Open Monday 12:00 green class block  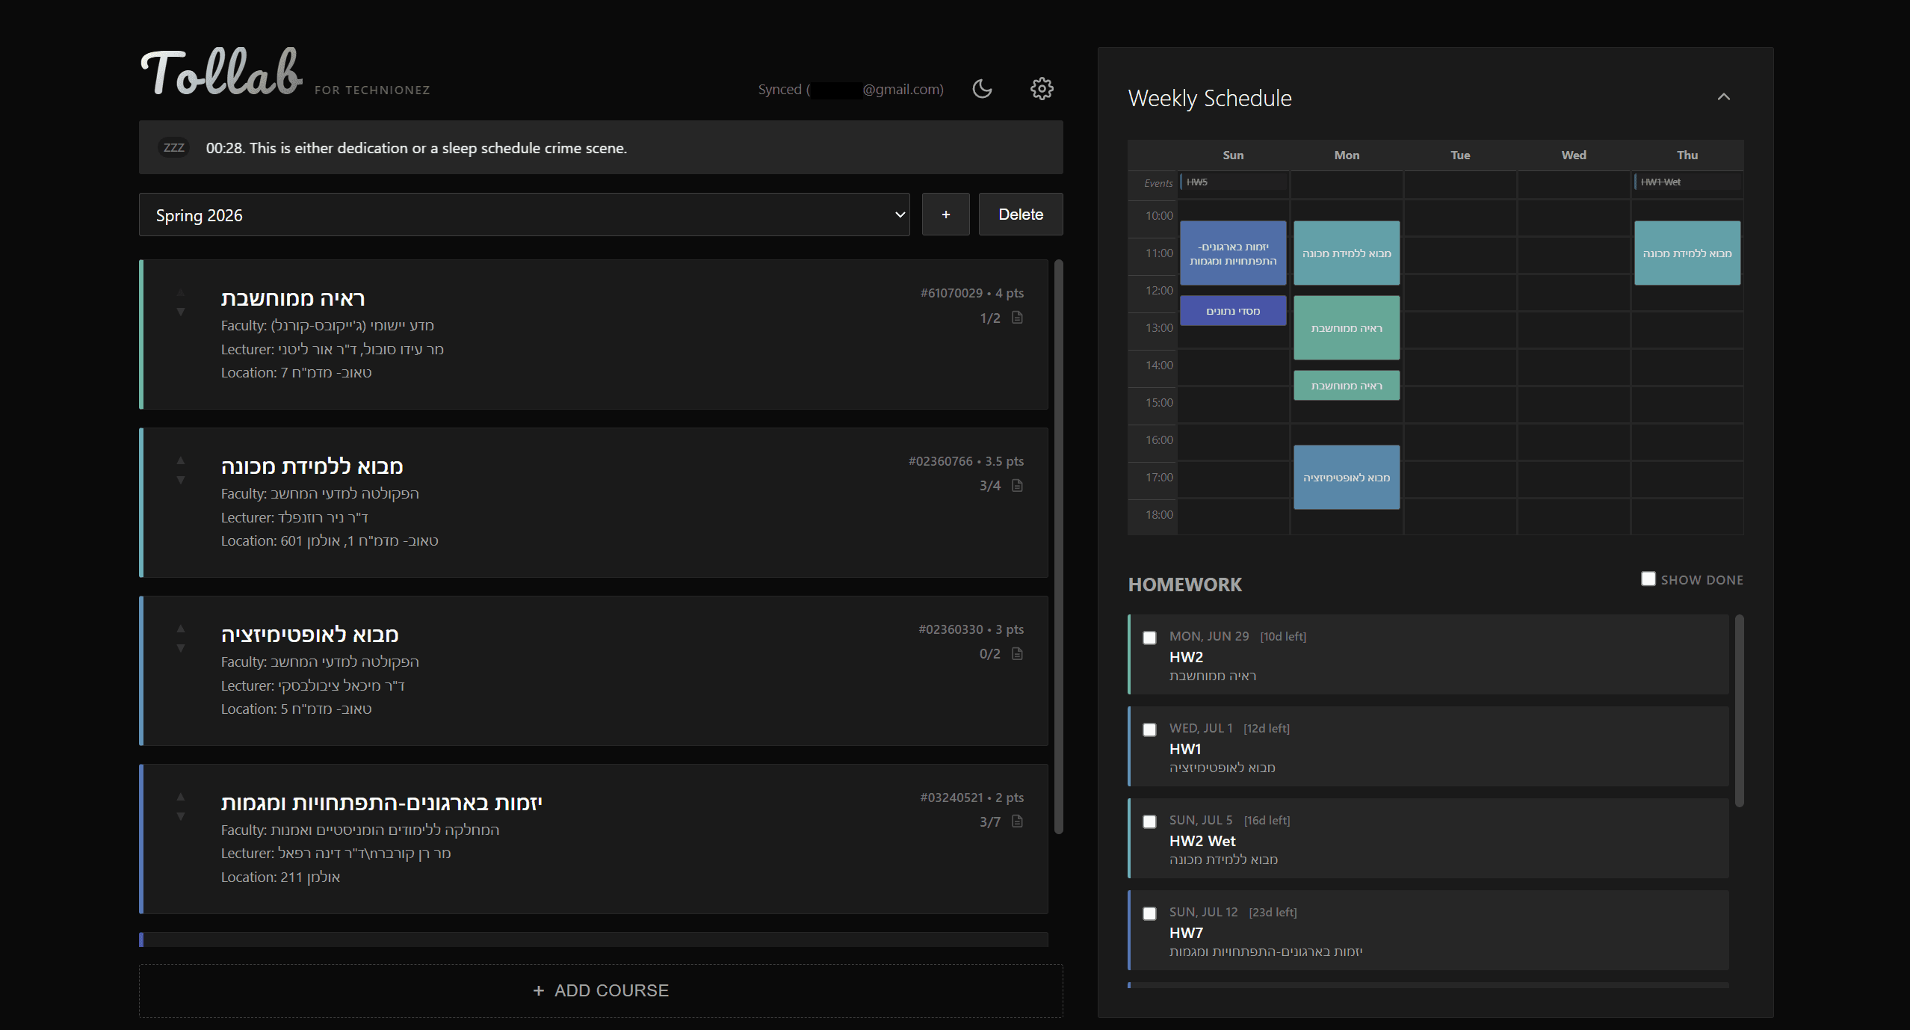[1347, 328]
